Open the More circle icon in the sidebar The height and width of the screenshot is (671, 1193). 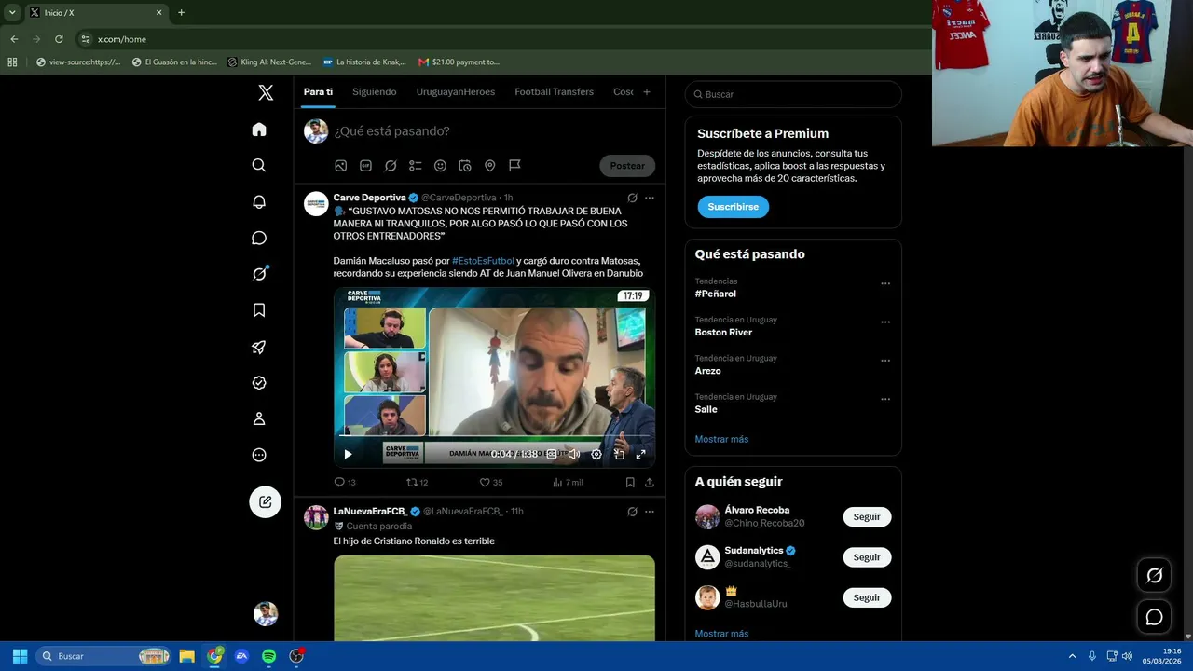[259, 455]
